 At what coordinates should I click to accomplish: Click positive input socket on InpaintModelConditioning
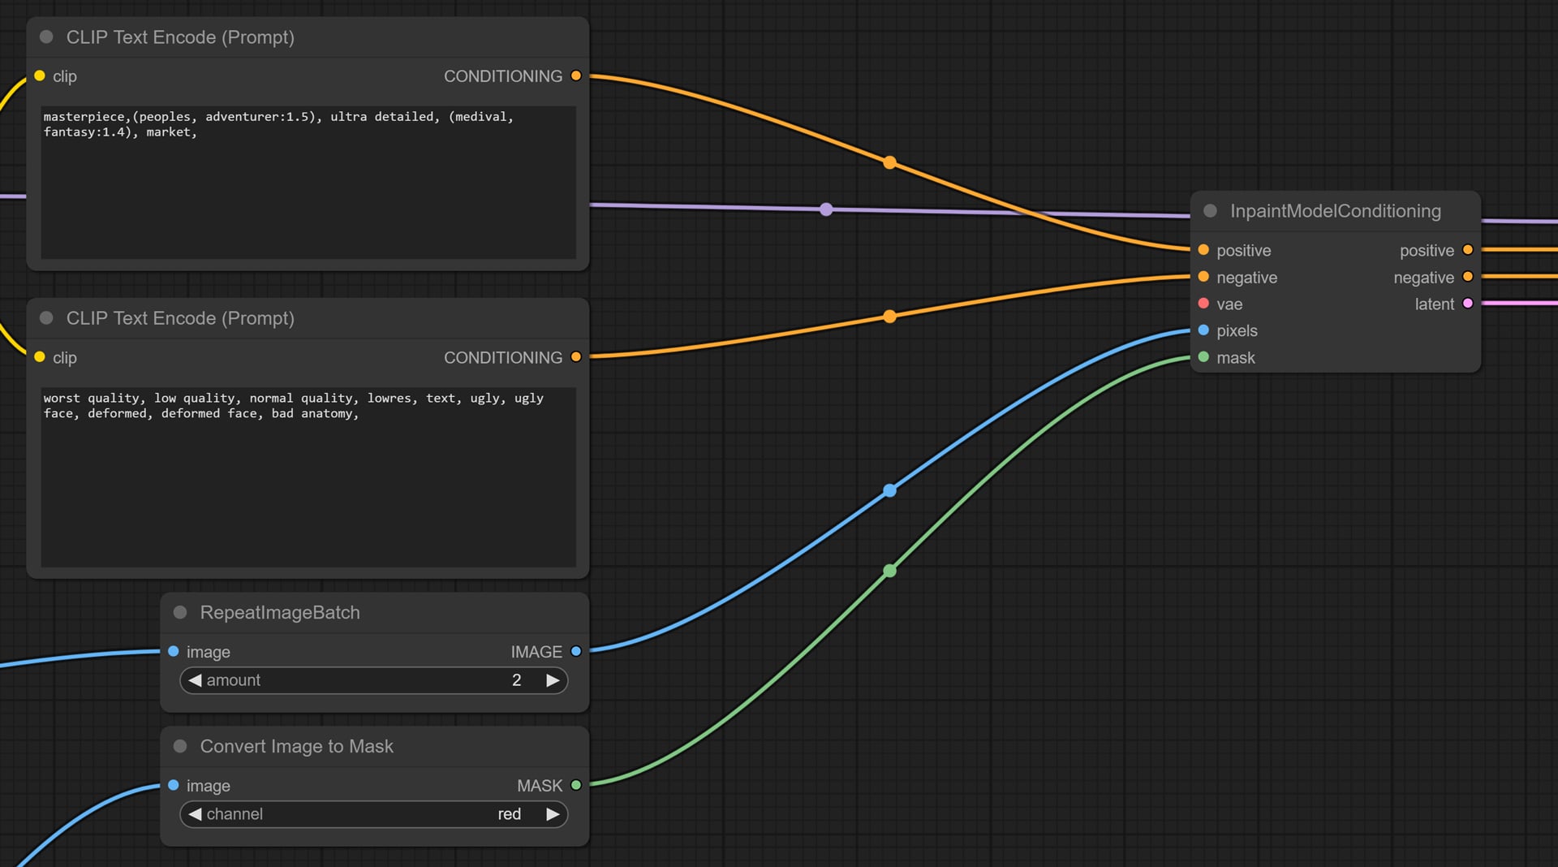point(1203,250)
